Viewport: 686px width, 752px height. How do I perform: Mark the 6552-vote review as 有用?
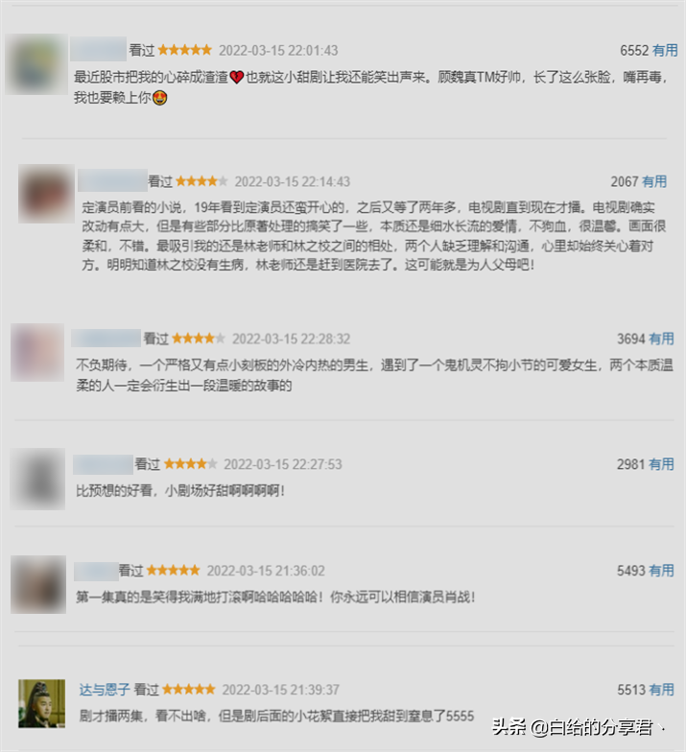pyautogui.click(x=665, y=50)
